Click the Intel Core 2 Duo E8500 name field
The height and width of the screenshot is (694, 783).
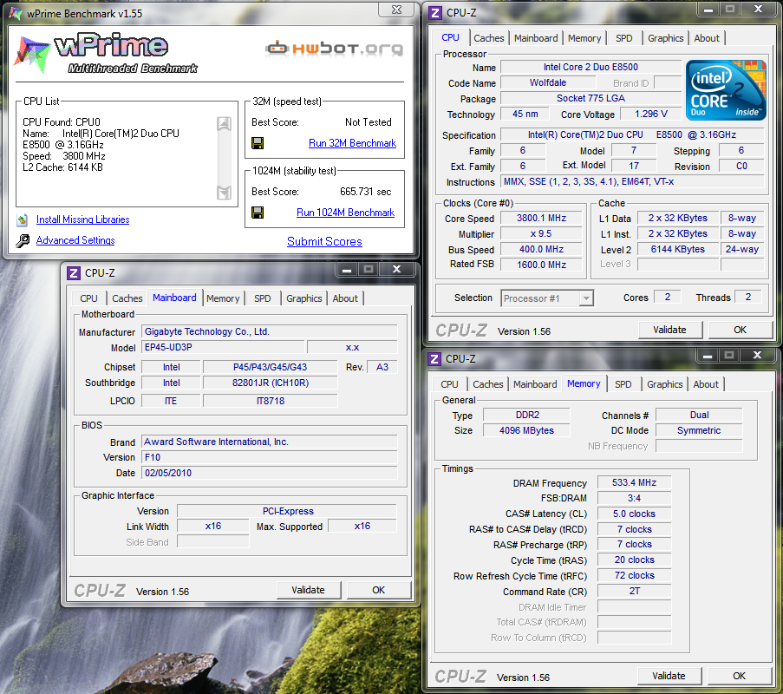click(x=591, y=67)
